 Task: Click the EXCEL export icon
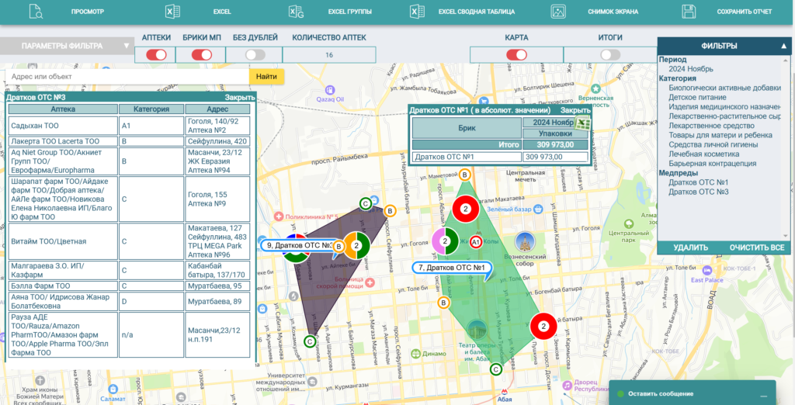pyautogui.click(x=173, y=12)
